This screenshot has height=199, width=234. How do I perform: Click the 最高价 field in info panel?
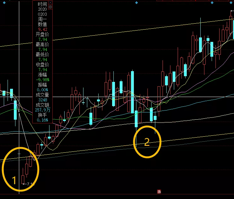(42, 44)
